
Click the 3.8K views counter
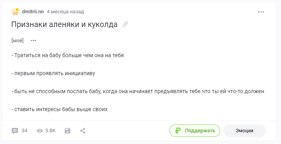click(x=50, y=131)
